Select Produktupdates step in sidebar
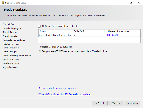Image resolution: width=143 pixels, height=108 pixels. (x=10, y=36)
